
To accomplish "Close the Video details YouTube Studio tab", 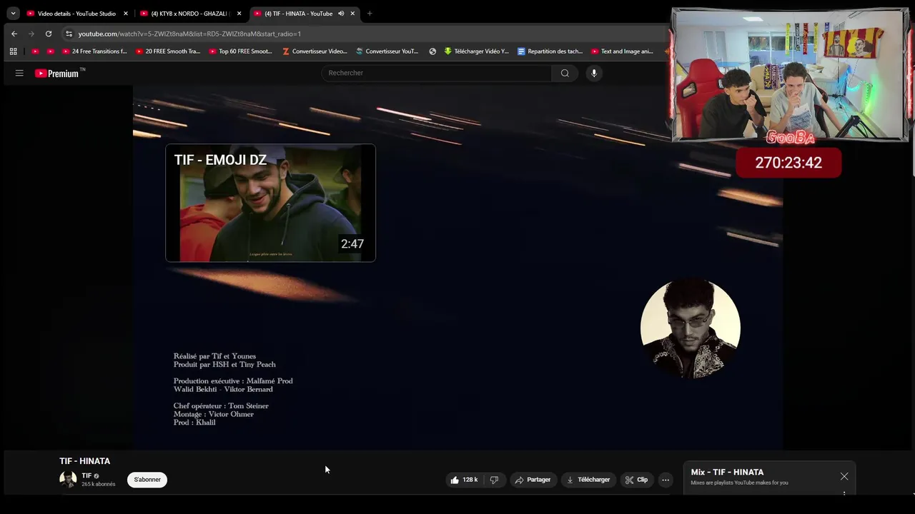I will (x=126, y=14).
